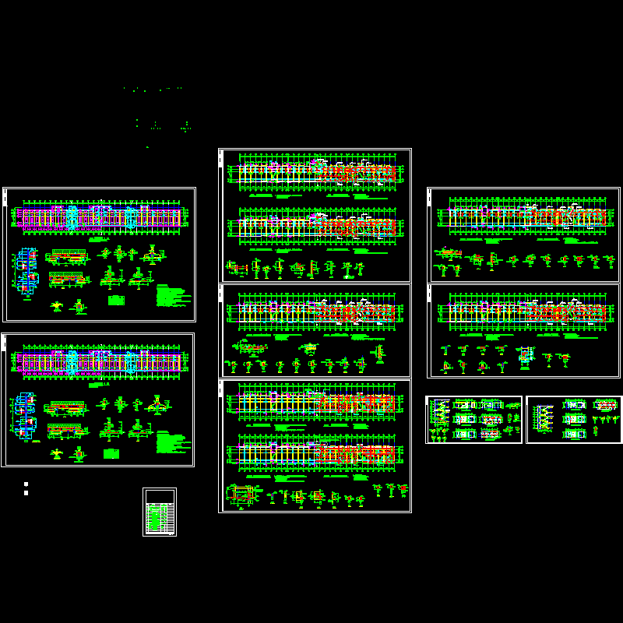623x623 pixels.
Task: Select the top center two-plan drawing sheet
Action: tap(315, 215)
